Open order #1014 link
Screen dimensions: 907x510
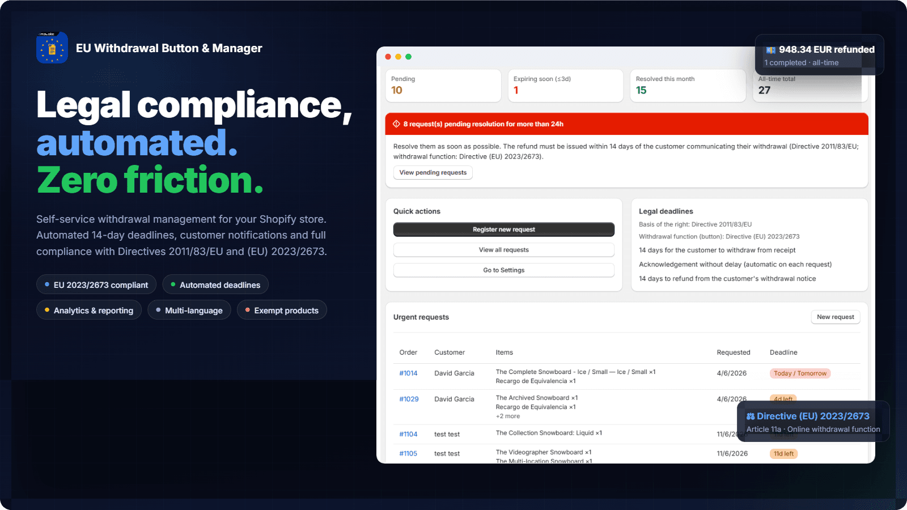click(408, 373)
